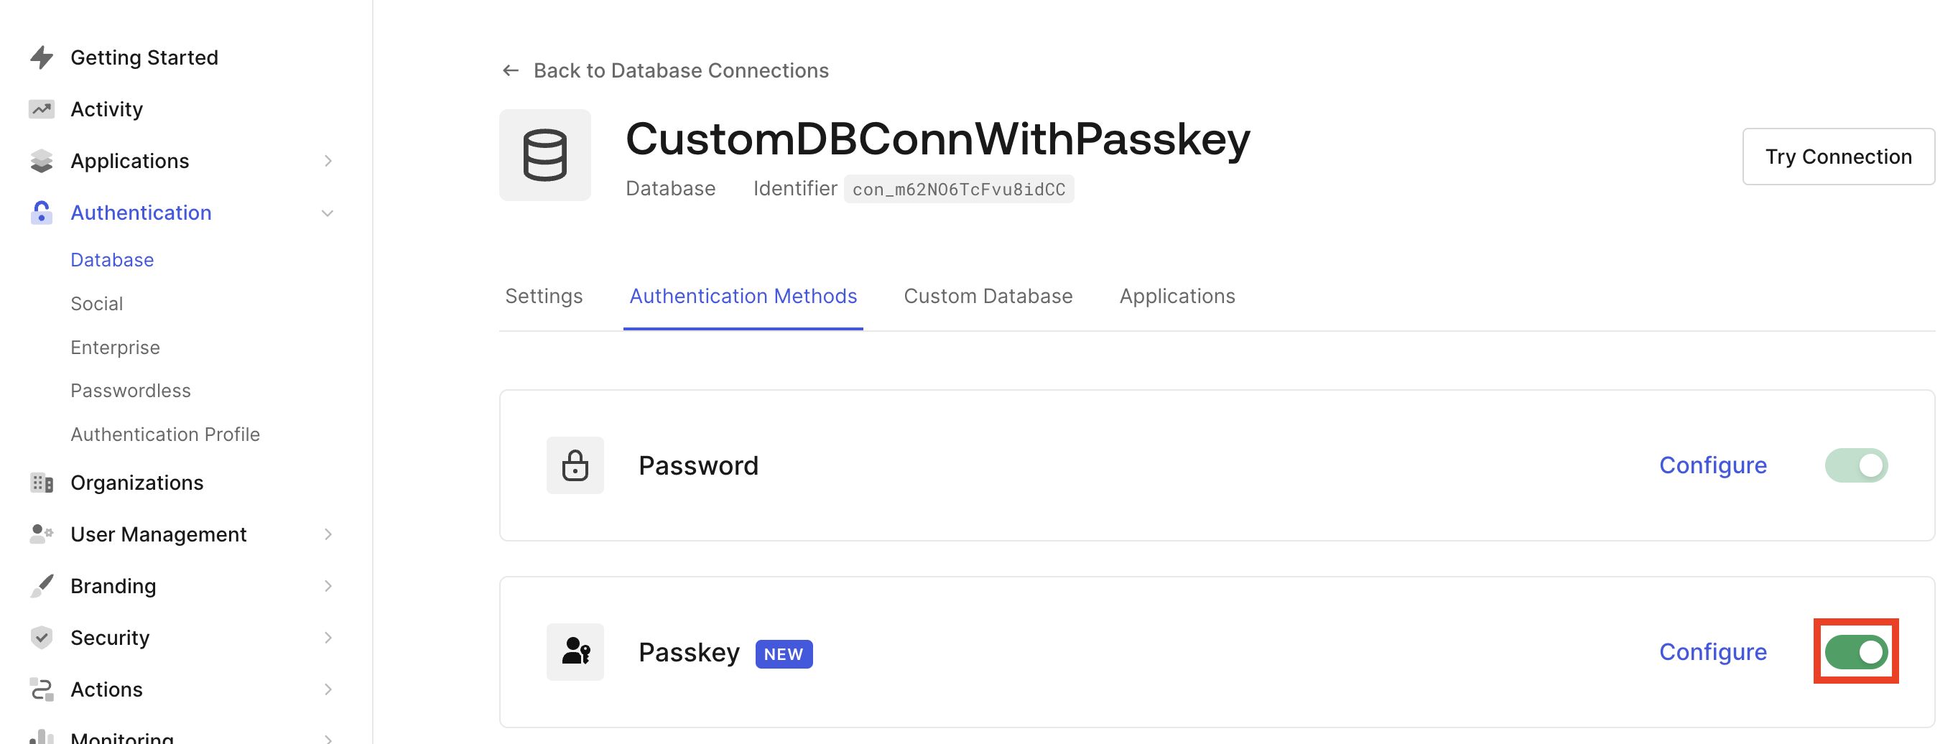This screenshot has width=1958, height=744.
Task: Click the Actions flow icon in sidebar
Action: 42,689
